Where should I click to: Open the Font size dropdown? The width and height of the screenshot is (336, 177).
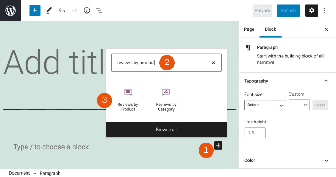click(x=265, y=105)
